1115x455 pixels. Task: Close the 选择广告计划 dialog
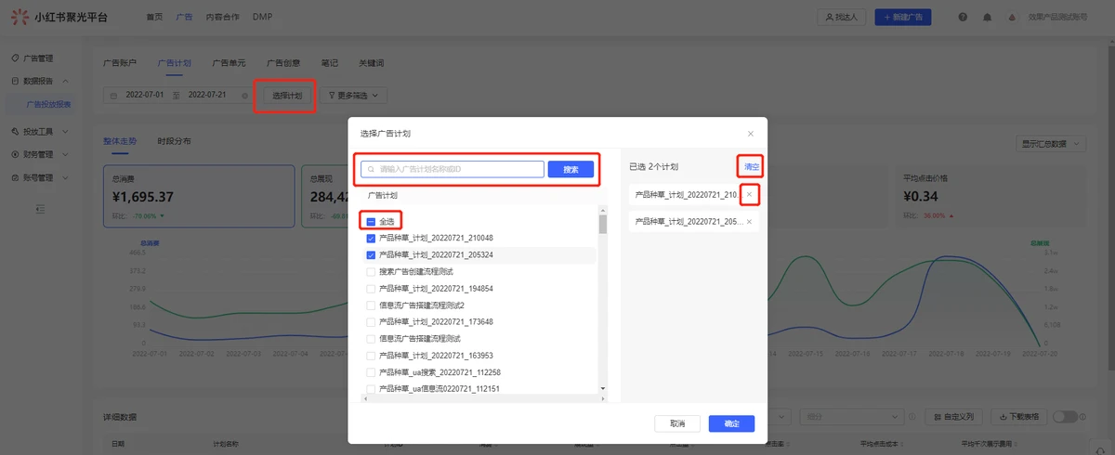[x=751, y=134]
